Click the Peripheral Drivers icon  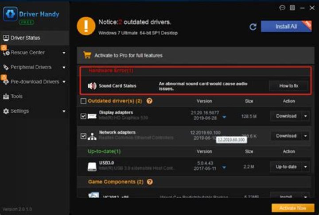pos(6,67)
